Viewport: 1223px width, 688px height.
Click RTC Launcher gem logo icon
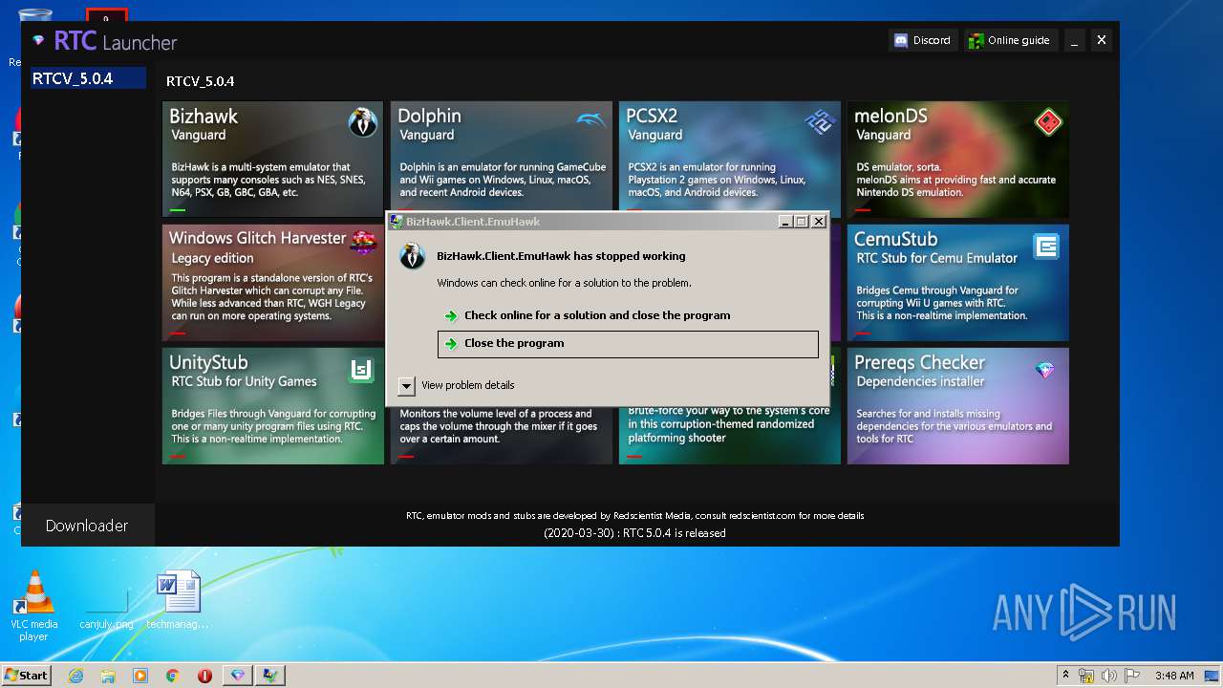click(x=38, y=40)
